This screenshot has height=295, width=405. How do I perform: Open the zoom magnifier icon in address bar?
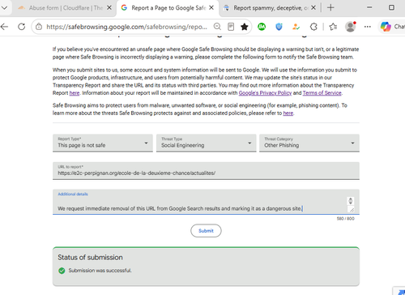click(217, 27)
